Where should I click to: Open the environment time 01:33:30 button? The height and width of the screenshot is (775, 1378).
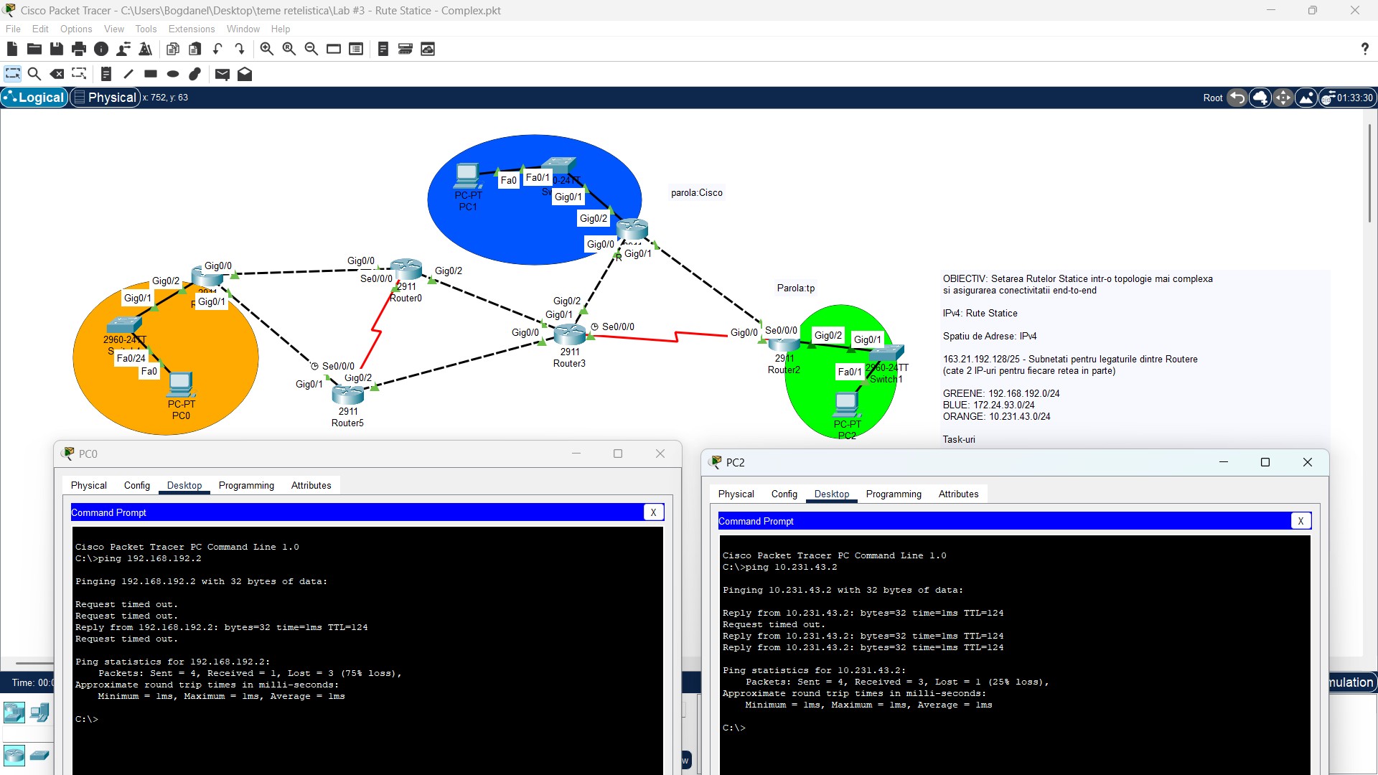click(1348, 98)
